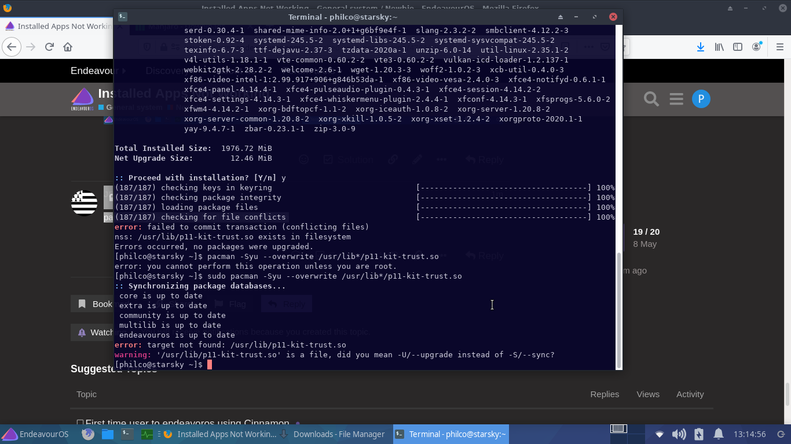The width and height of the screenshot is (791, 444).
Task: Open notifications bell tray icon
Action: coord(718,434)
